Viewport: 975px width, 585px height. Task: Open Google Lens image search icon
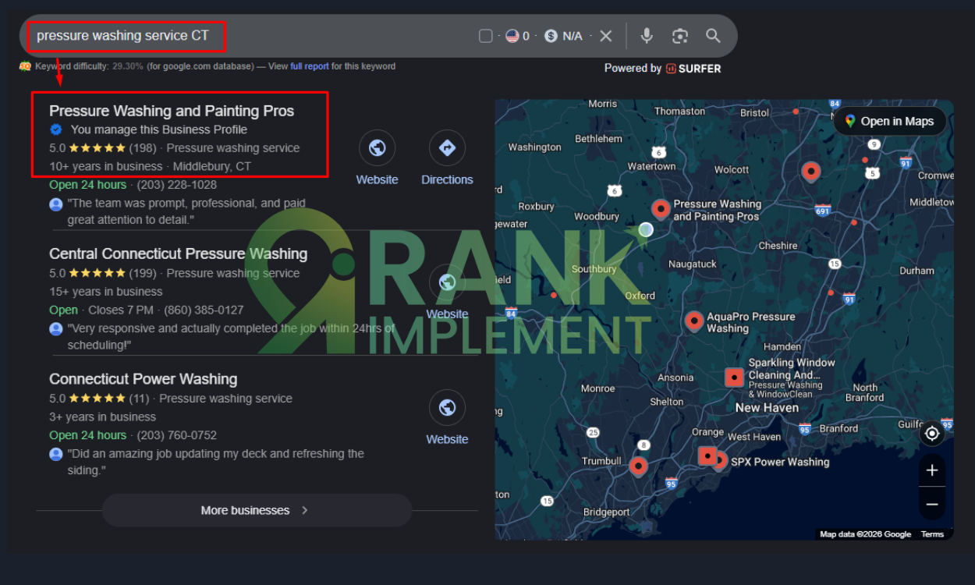[679, 36]
